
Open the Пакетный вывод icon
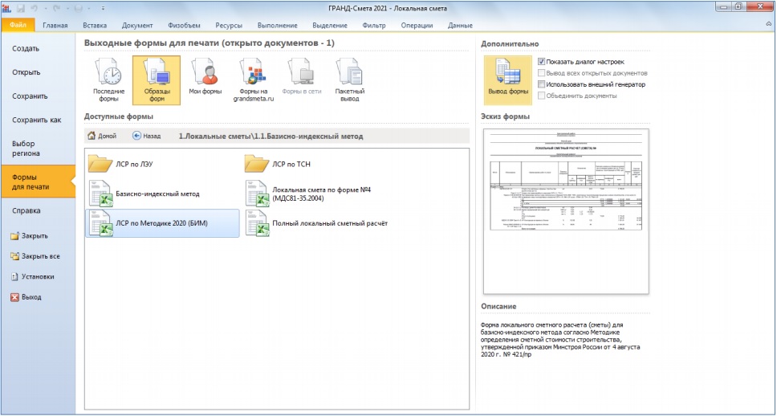click(349, 80)
